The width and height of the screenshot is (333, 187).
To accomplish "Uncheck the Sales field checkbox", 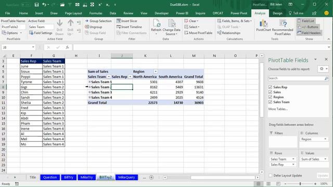I will 270,92.
